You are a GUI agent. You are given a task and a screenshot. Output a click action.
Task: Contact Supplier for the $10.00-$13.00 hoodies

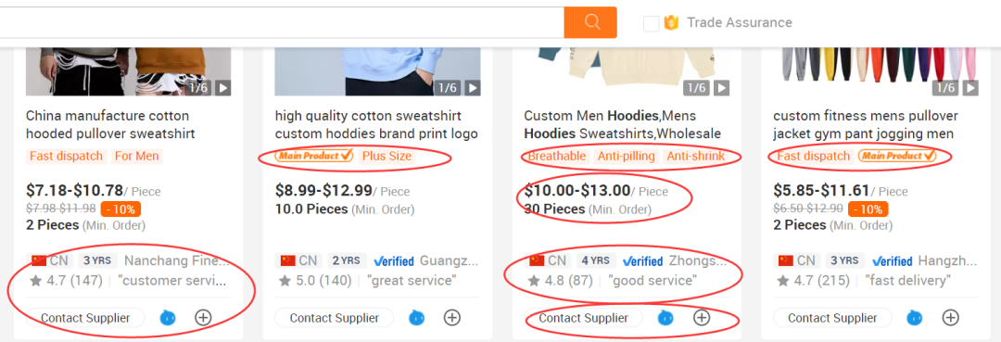(x=584, y=318)
